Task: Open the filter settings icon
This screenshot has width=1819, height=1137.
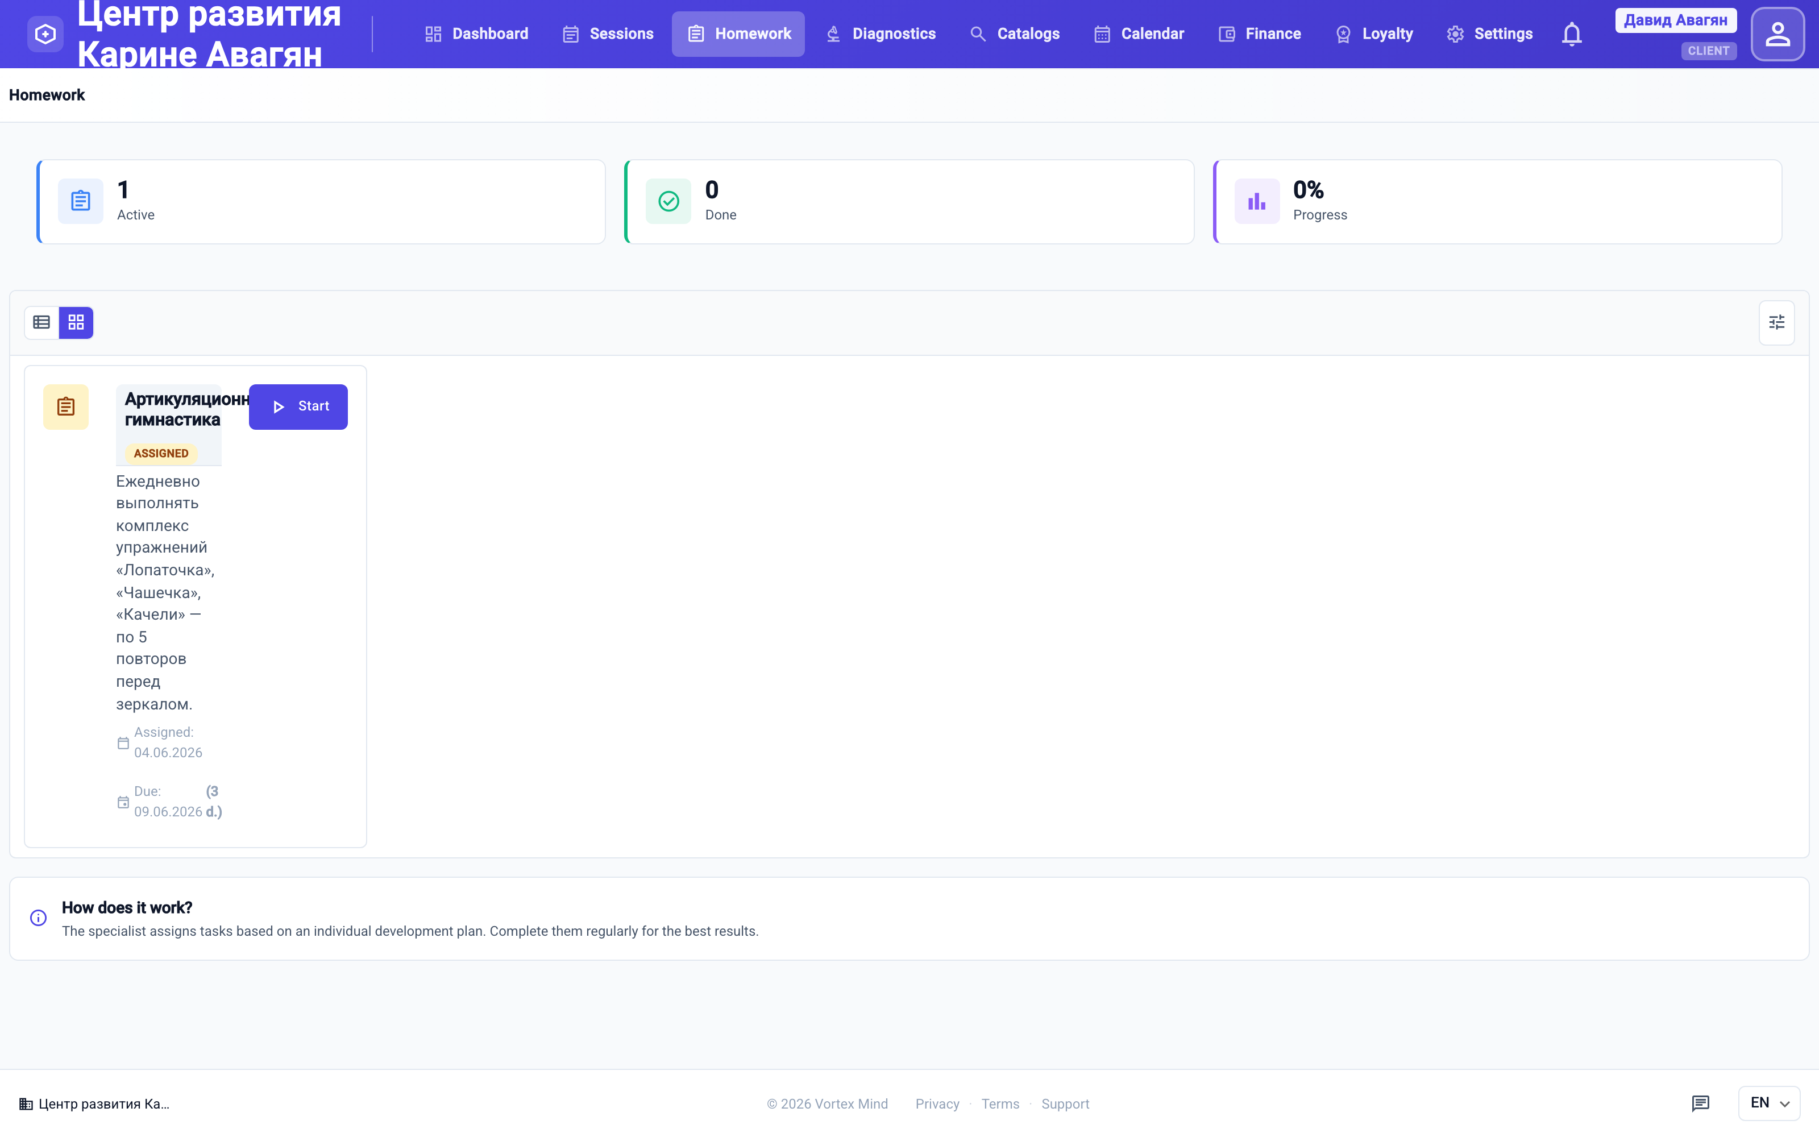Action: (x=1776, y=322)
